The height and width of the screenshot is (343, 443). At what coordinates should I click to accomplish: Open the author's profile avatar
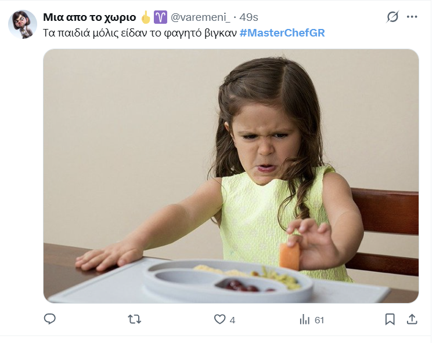(x=23, y=24)
